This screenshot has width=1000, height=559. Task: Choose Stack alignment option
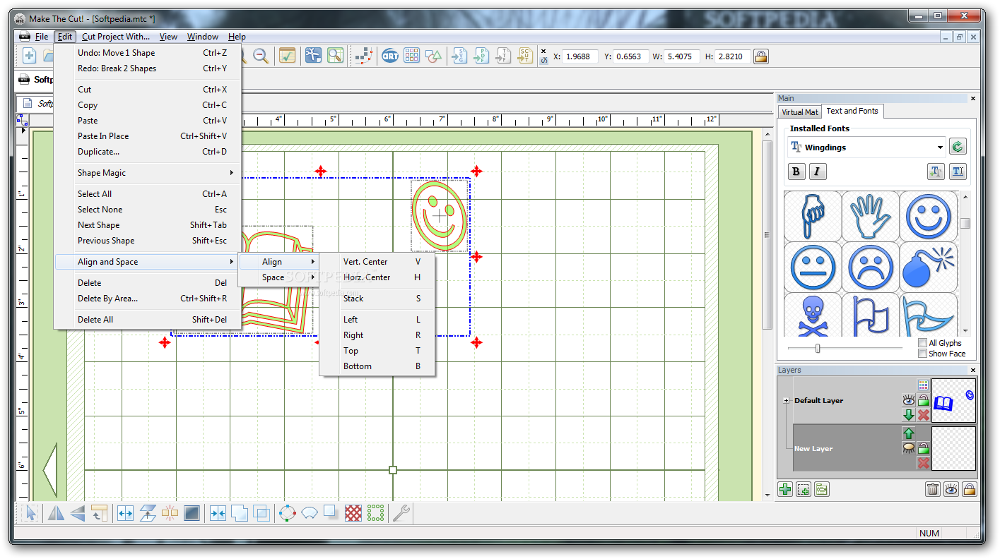pos(377,299)
